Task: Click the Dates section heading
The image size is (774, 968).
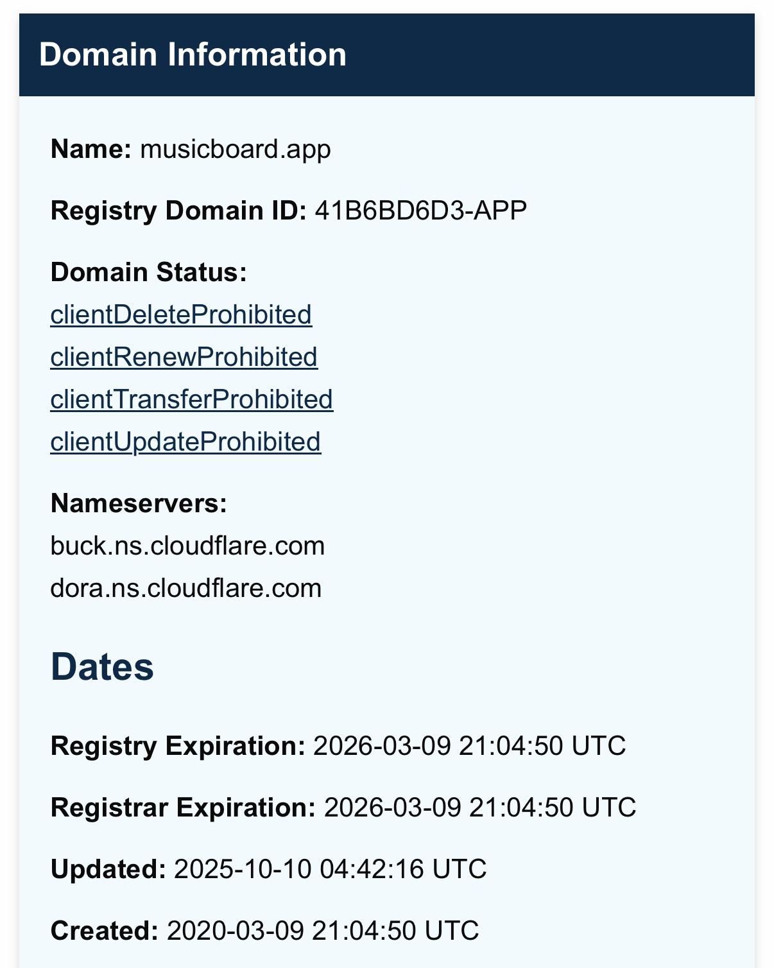Action: point(102,666)
